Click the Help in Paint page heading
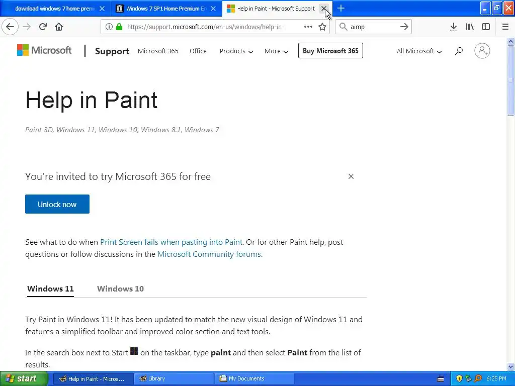Screen dimensions: 515x386 [92, 100]
